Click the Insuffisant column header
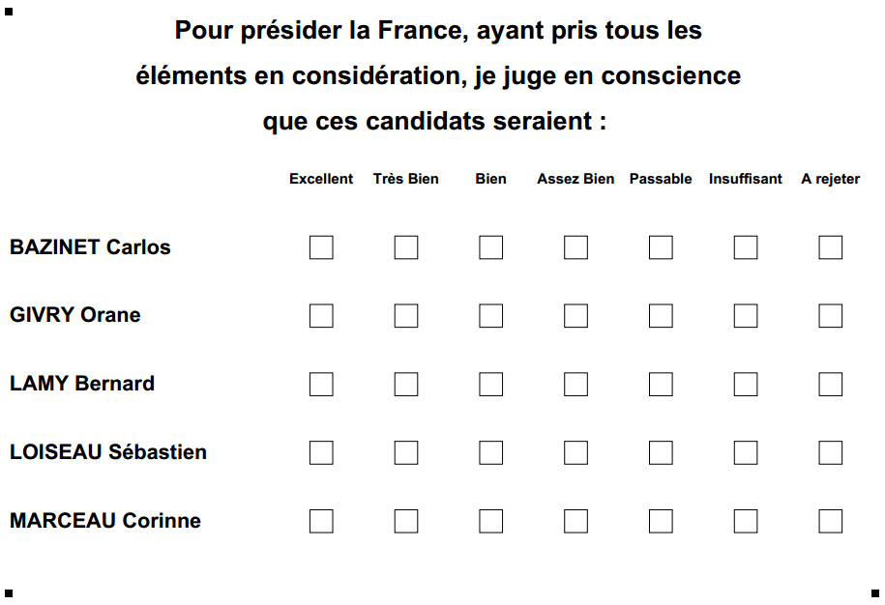 coord(745,179)
